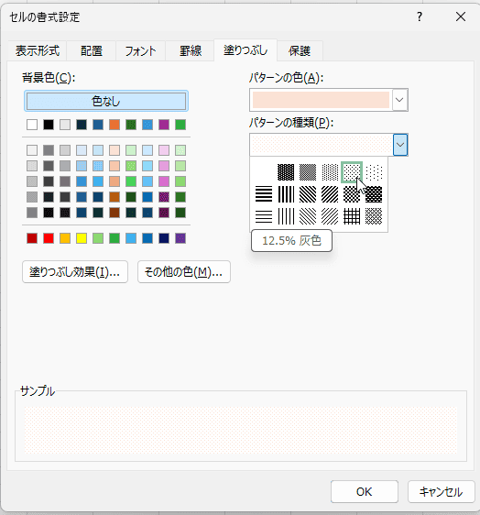Select the thick grid pattern swatch
Viewport: 480px width, 515px height.
[352, 216]
